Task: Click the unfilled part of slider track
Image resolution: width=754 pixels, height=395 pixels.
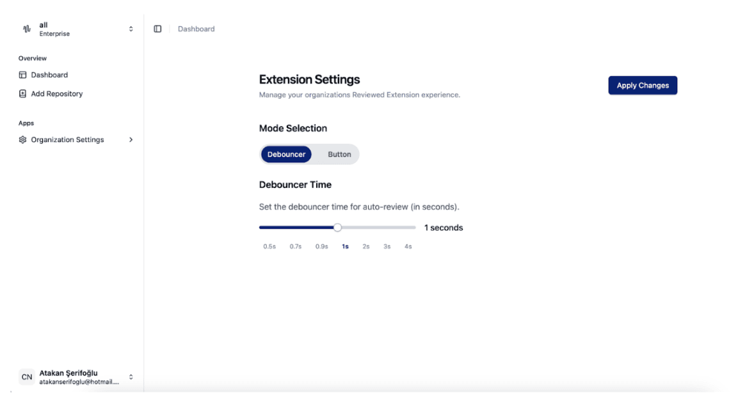Action: [379, 228]
